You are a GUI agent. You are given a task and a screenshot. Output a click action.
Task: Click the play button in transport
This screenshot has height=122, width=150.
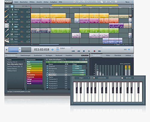click(89, 51)
